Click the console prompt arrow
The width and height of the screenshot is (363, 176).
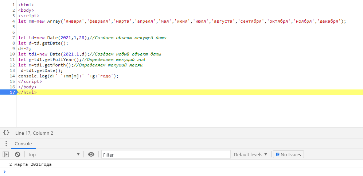pos(4,172)
